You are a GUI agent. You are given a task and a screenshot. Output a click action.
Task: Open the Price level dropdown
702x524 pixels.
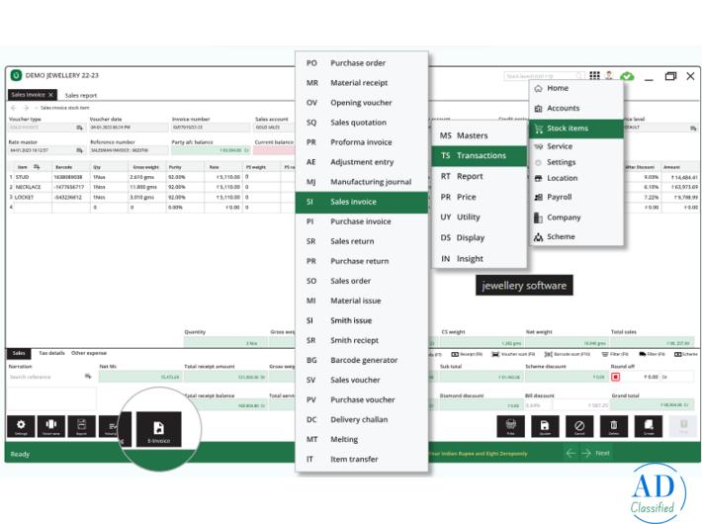click(693, 129)
